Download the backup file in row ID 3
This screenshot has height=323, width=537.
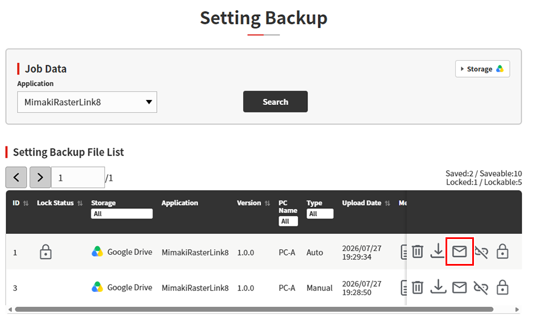[x=438, y=287]
